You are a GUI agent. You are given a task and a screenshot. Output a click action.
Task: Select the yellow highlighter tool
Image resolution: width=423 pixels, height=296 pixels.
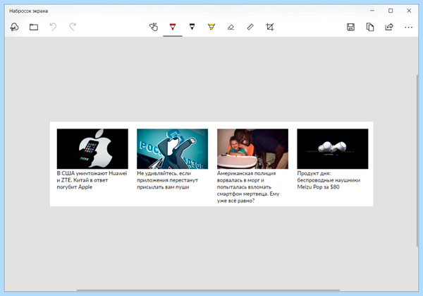[x=211, y=27]
